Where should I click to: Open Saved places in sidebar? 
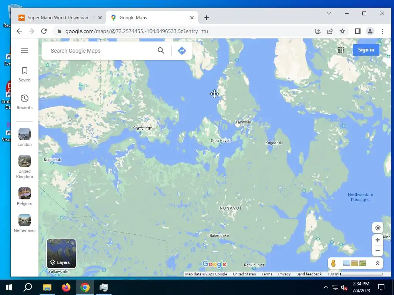click(x=24, y=74)
